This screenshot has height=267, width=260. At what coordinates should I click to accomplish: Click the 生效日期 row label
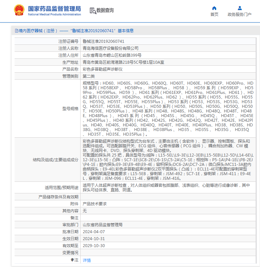[x=70, y=239]
